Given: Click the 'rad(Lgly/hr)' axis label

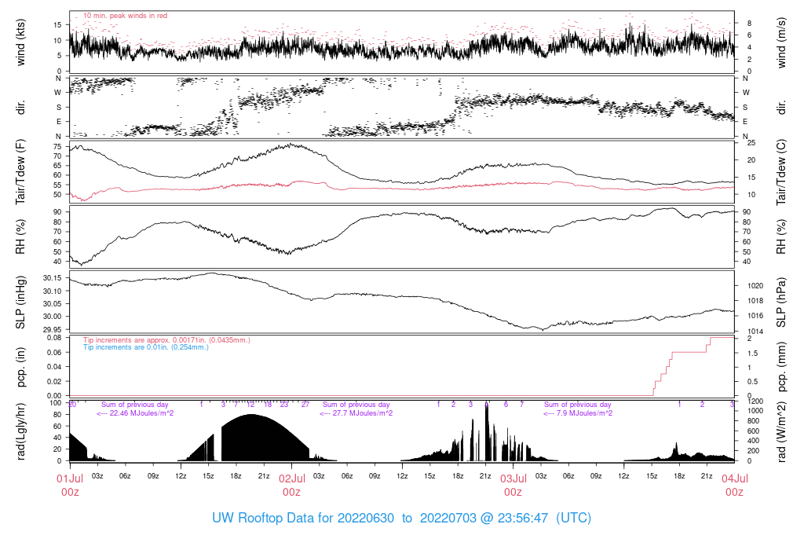Looking at the screenshot, I should tap(21, 431).
